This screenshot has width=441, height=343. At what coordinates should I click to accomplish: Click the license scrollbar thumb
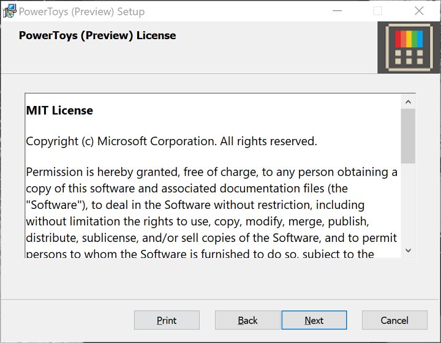point(409,136)
